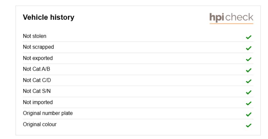Click the green tick beside Not exported
The image size is (268, 139).
point(248,59)
